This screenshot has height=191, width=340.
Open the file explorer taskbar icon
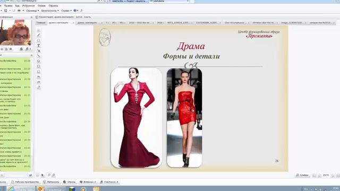coord(96,189)
